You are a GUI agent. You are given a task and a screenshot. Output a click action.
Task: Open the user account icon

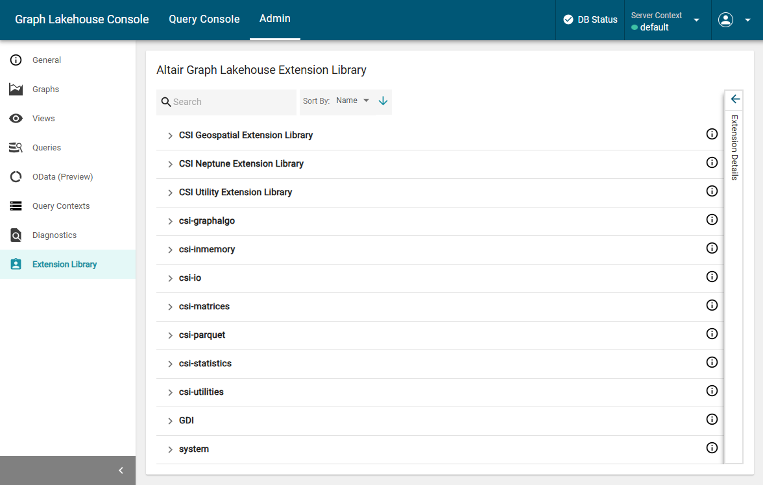725,19
